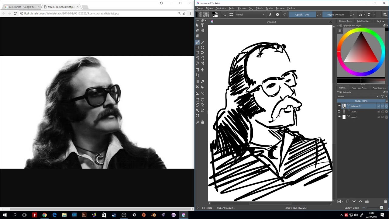This screenshot has height=219, width=389.
Task: Collapse the Gelişmiş Renk Seçici docker
Action: tap(338, 26)
